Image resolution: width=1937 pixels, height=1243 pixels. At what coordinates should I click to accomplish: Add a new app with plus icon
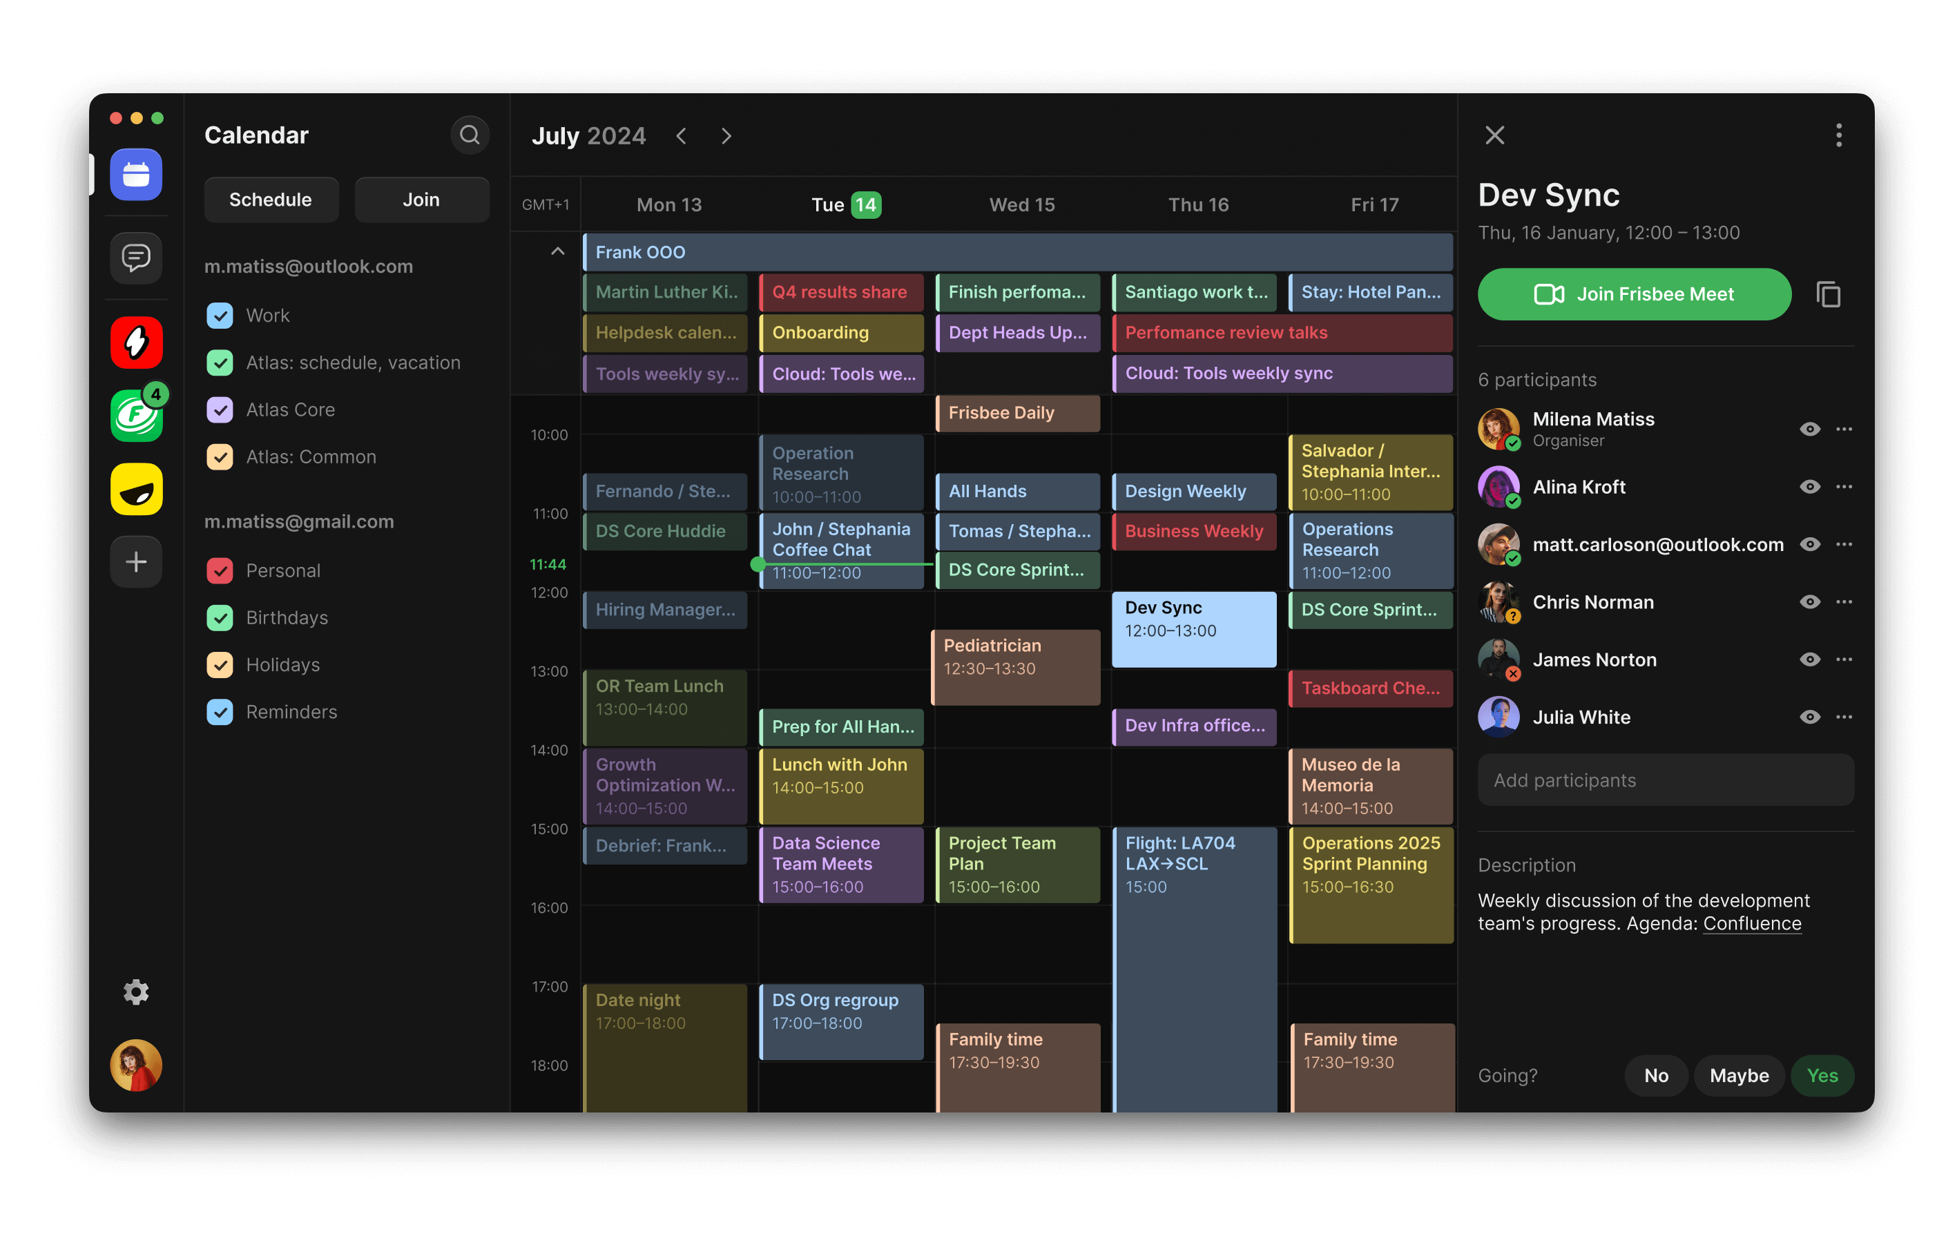135,561
